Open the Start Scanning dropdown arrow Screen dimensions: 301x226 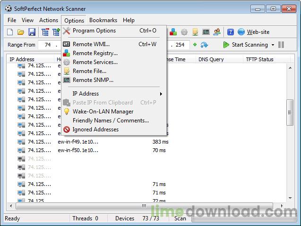pyautogui.click(x=273, y=45)
